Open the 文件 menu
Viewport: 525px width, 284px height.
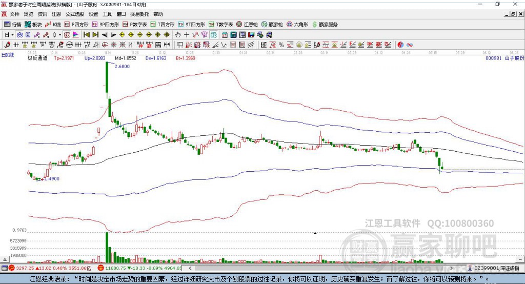14,14
